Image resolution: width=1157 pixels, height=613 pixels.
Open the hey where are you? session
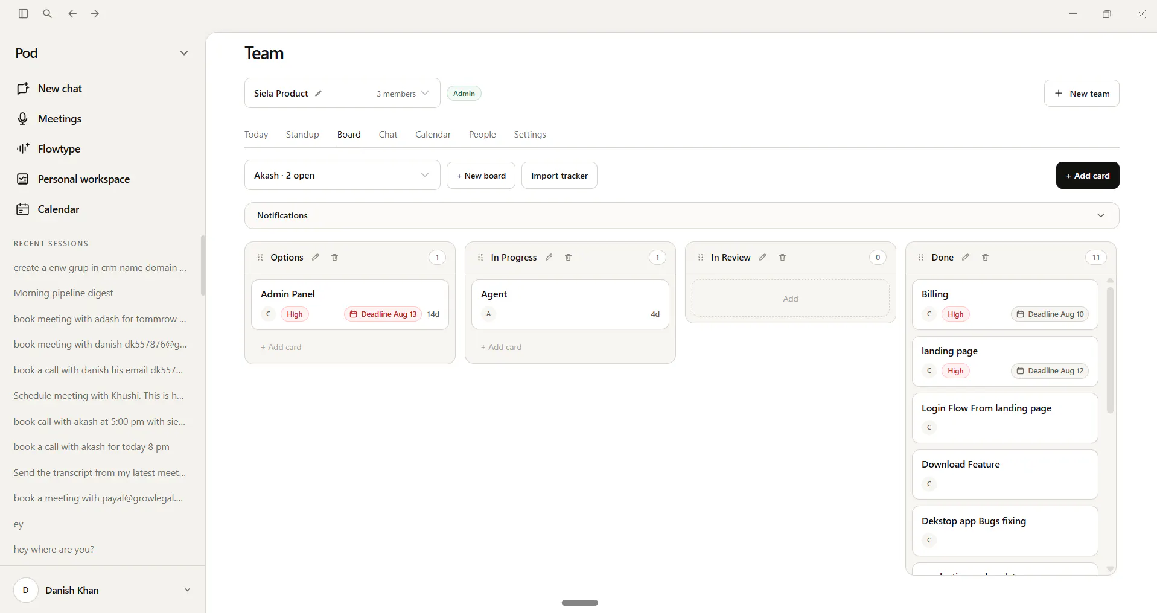click(x=54, y=550)
